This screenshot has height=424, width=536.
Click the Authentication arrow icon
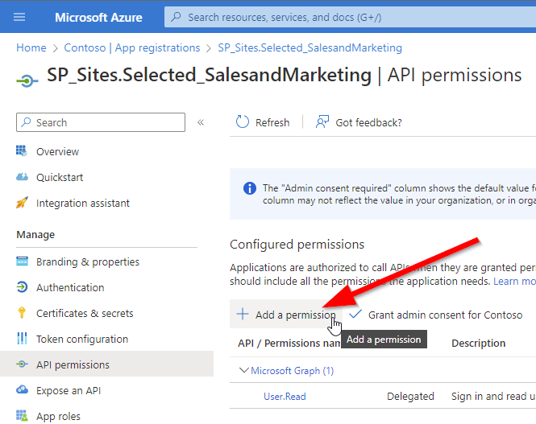[22, 287]
